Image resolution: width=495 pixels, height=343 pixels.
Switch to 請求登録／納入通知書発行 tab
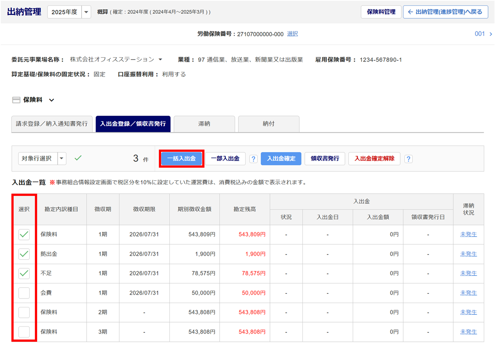(52, 124)
